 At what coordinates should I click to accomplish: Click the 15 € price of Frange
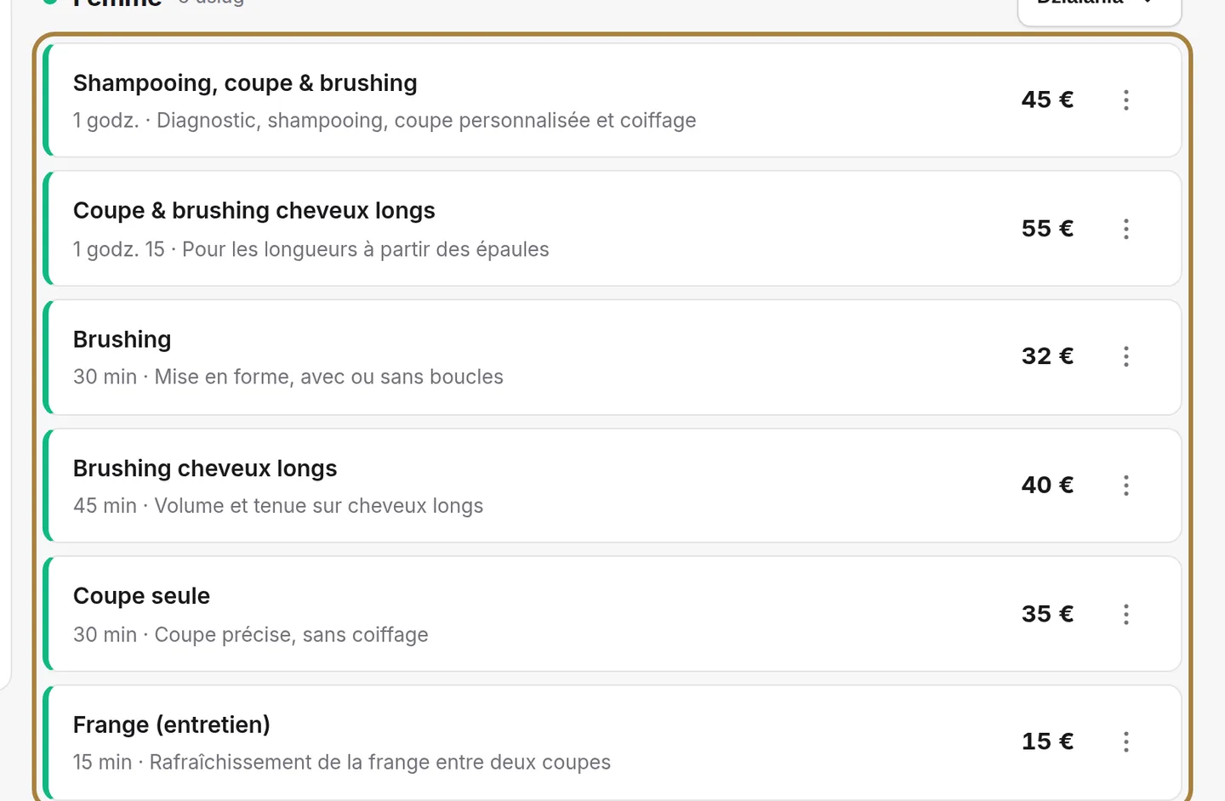tap(1047, 741)
